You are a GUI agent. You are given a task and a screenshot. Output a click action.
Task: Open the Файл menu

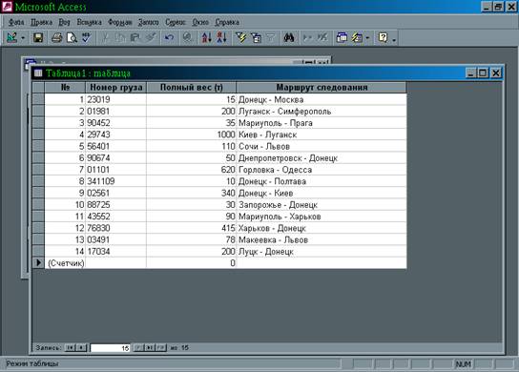point(16,22)
